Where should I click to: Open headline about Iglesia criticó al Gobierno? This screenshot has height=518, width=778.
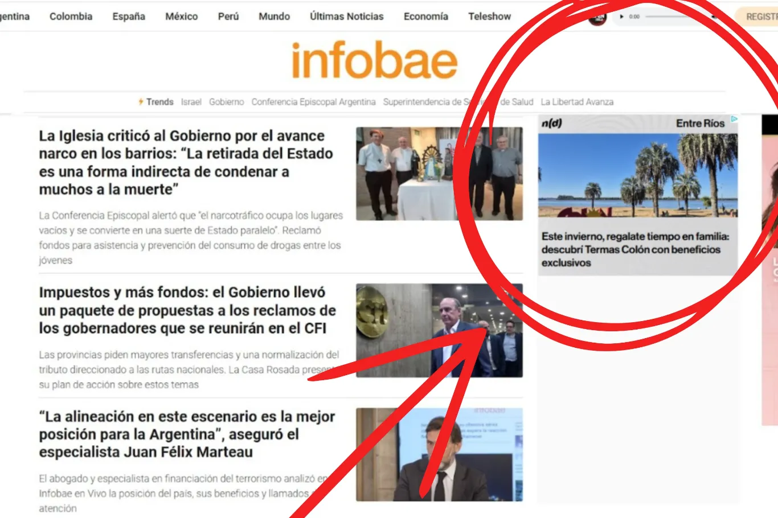coord(186,162)
